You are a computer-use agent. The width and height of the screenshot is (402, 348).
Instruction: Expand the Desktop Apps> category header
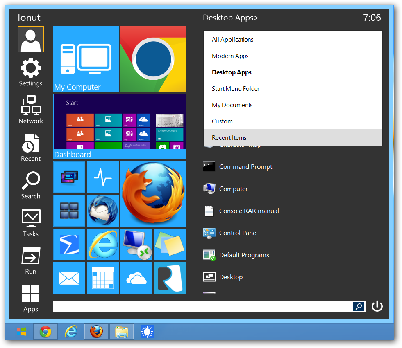[x=230, y=18]
